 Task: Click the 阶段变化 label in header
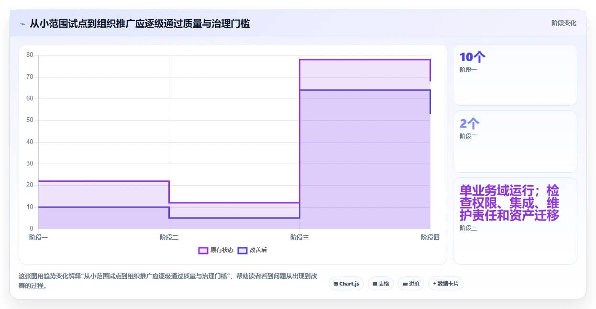(564, 23)
